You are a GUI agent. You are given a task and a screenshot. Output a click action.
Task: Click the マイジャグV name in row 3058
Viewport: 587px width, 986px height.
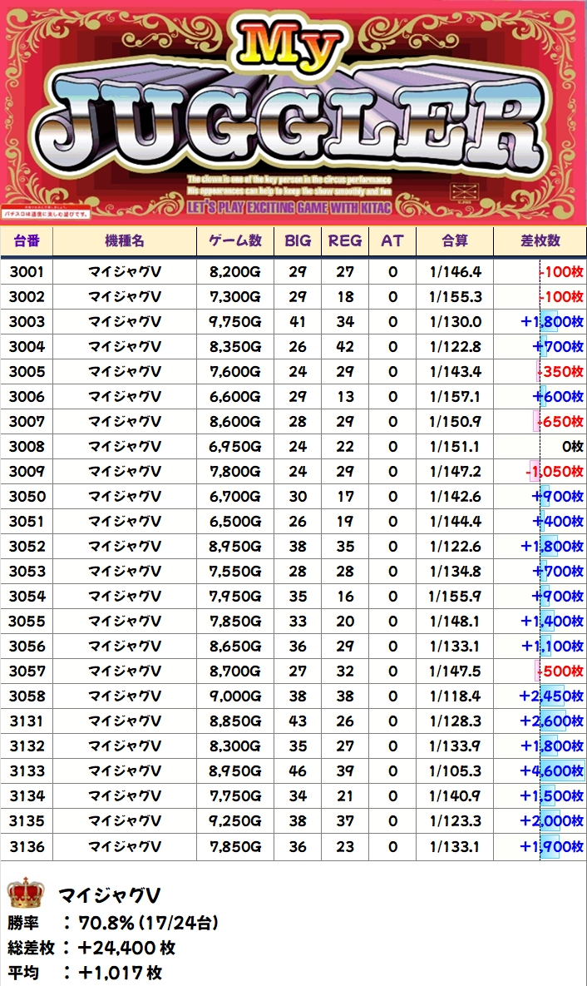[125, 696]
